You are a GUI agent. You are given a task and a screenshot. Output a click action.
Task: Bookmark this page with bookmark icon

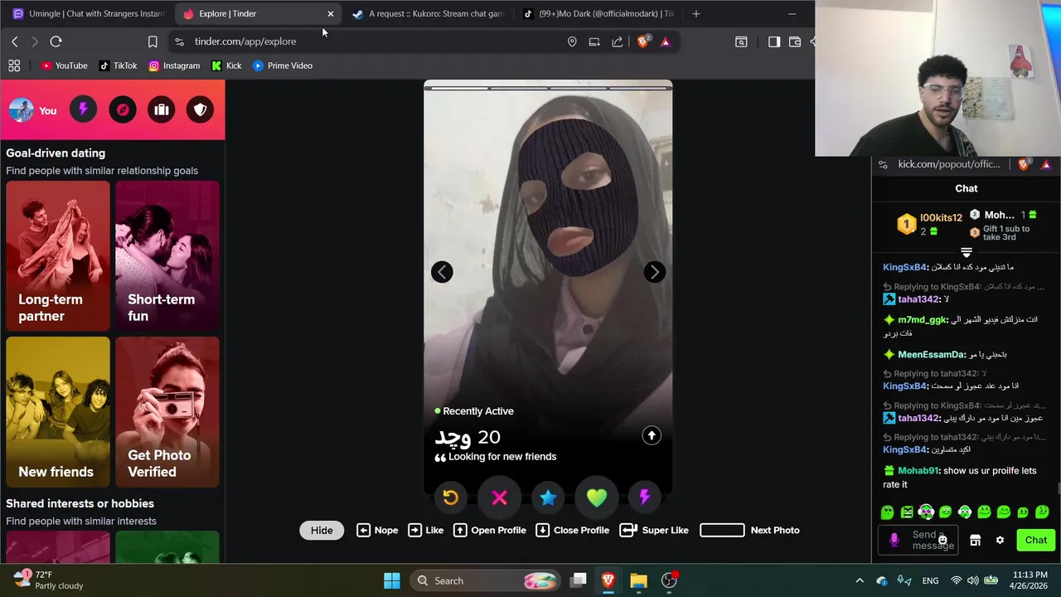153,41
